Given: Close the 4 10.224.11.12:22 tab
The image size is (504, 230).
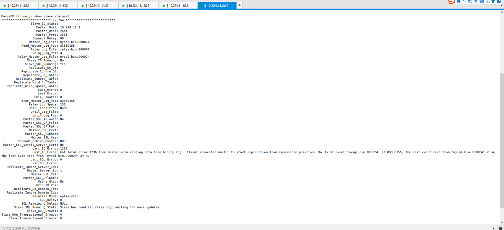Looking at the screenshot, I should point(155,6).
